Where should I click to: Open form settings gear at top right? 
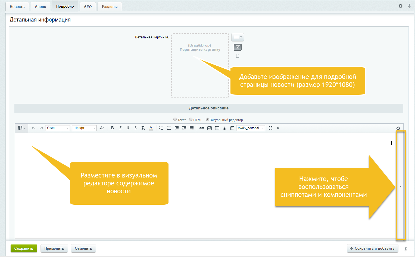click(x=401, y=6)
